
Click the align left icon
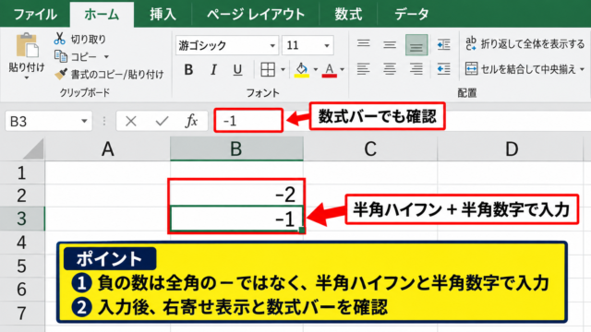(x=363, y=69)
